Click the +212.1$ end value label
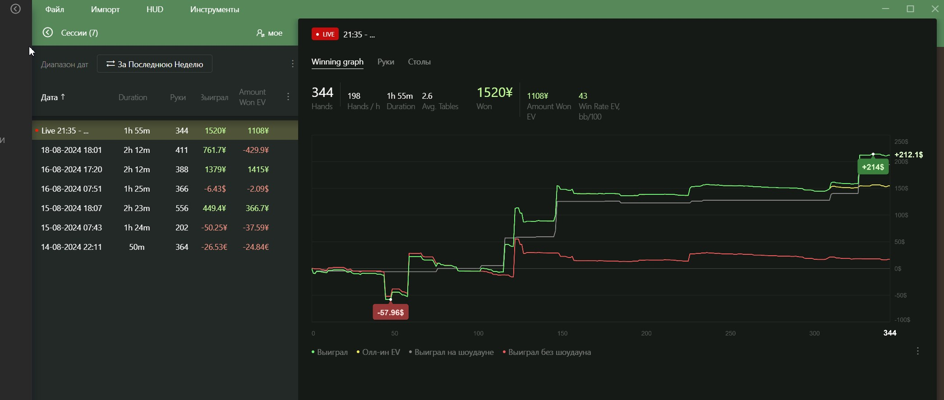 908,154
